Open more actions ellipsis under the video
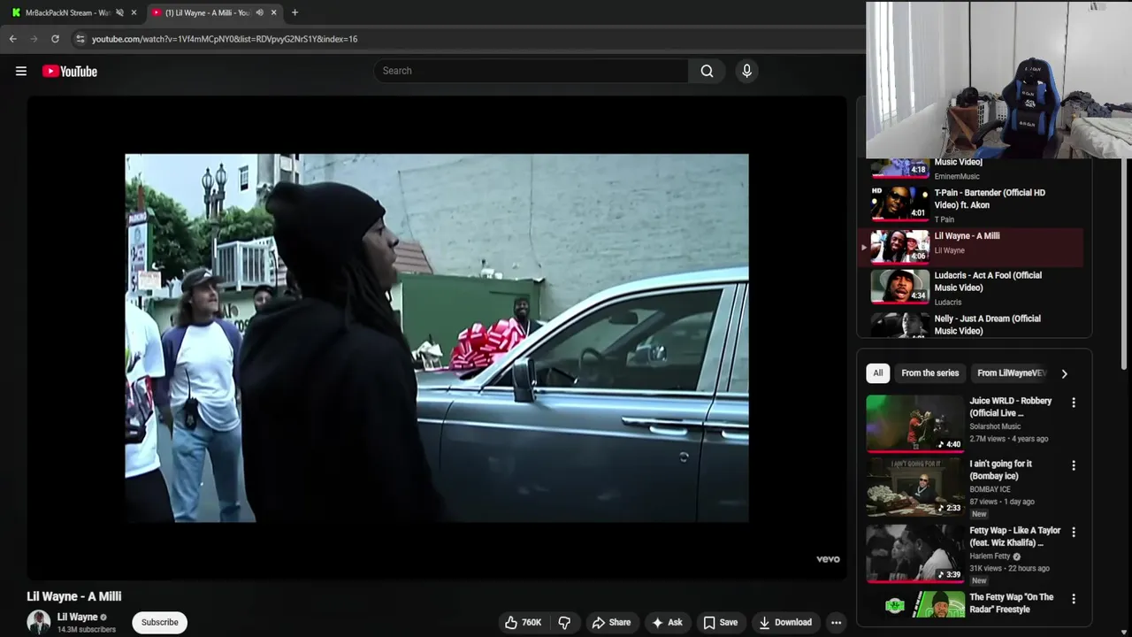The height and width of the screenshot is (637, 1132). (836, 622)
